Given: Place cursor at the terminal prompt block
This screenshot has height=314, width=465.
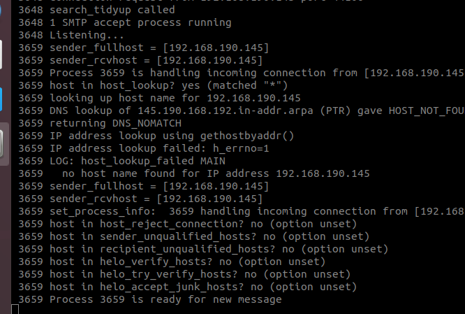Looking at the screenshot, I should [15, 309].
